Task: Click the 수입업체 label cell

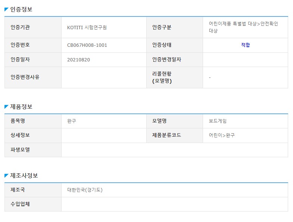Action: 20,204
